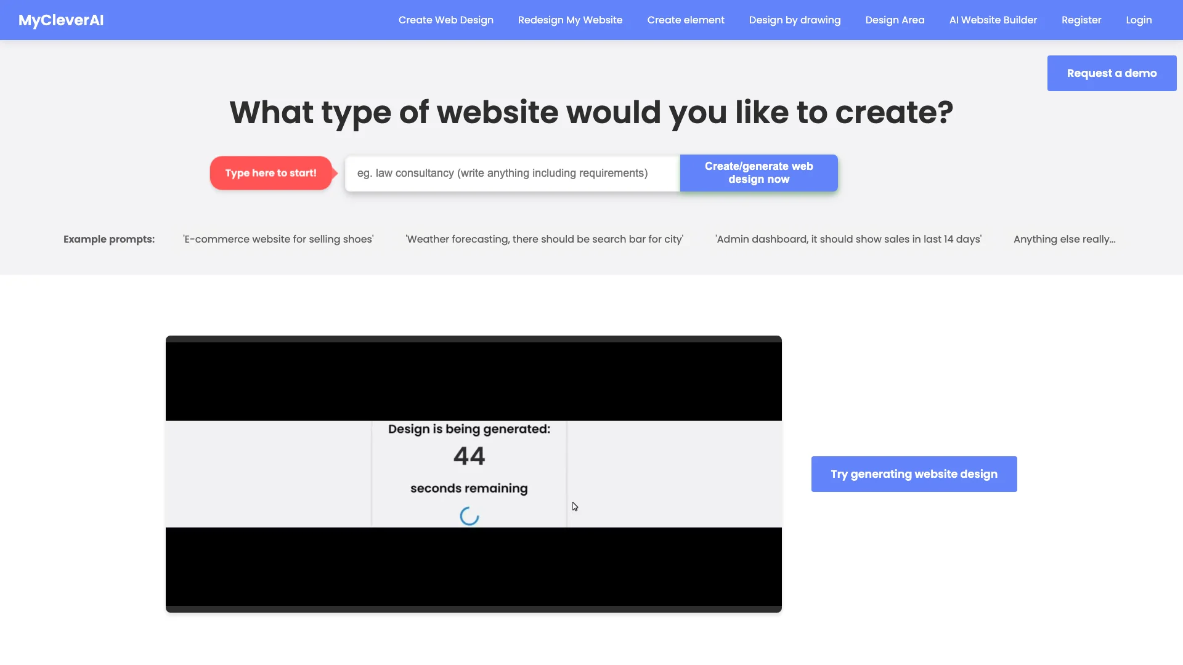This screenshot has height=665, width=1183.
Task: Select 'Redesign My Website' menu option
Action: tap(571, 20)
